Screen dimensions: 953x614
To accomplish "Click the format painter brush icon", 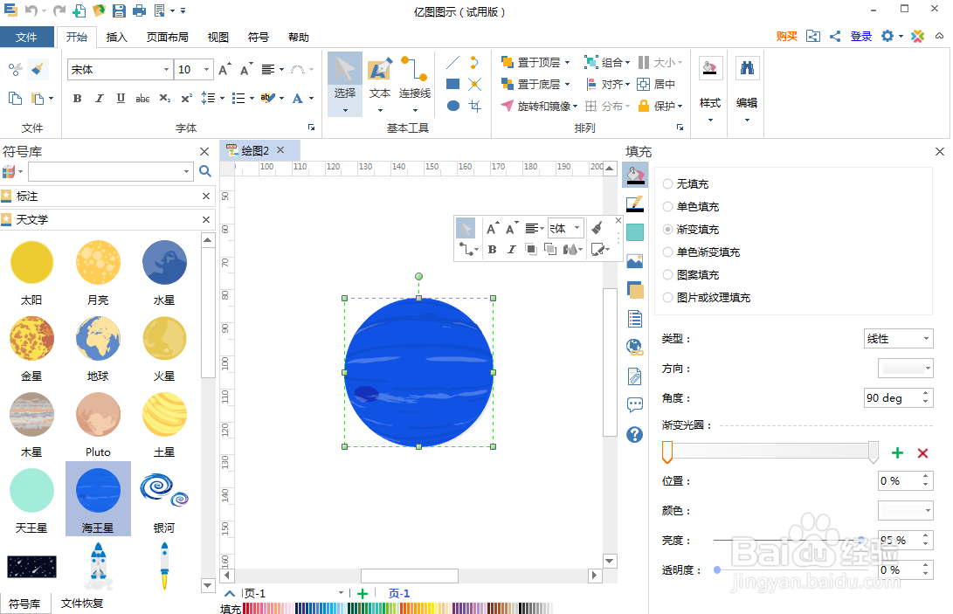I will [x=37, y=69].
